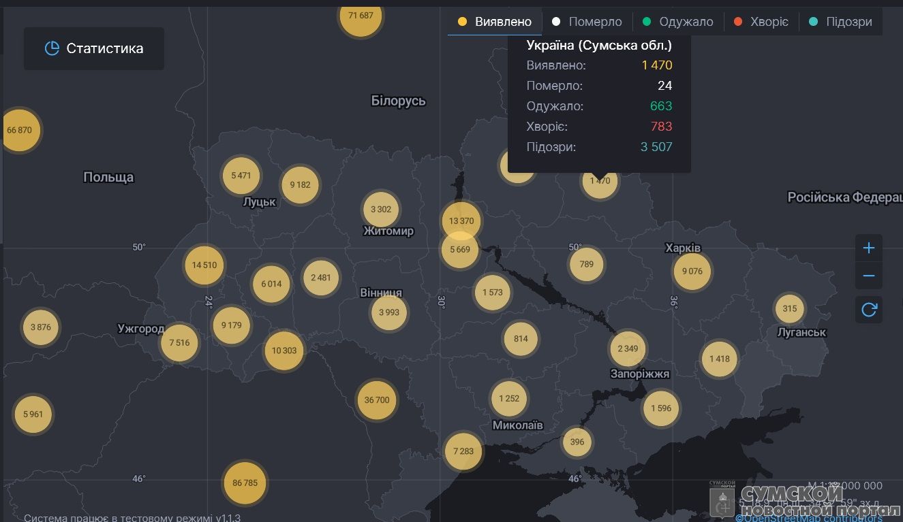This screenshot has width=903, height=522.
Task: Switch to the Померло tab
Action: (x=587, y=22)
